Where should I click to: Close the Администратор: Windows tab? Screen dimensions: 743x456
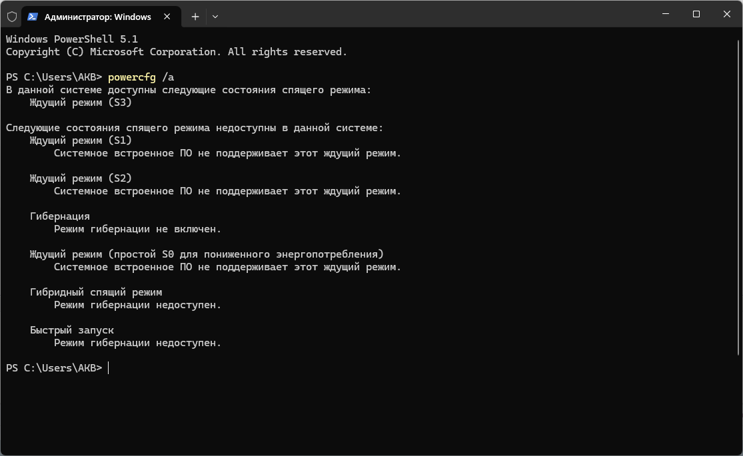point(167,17)
